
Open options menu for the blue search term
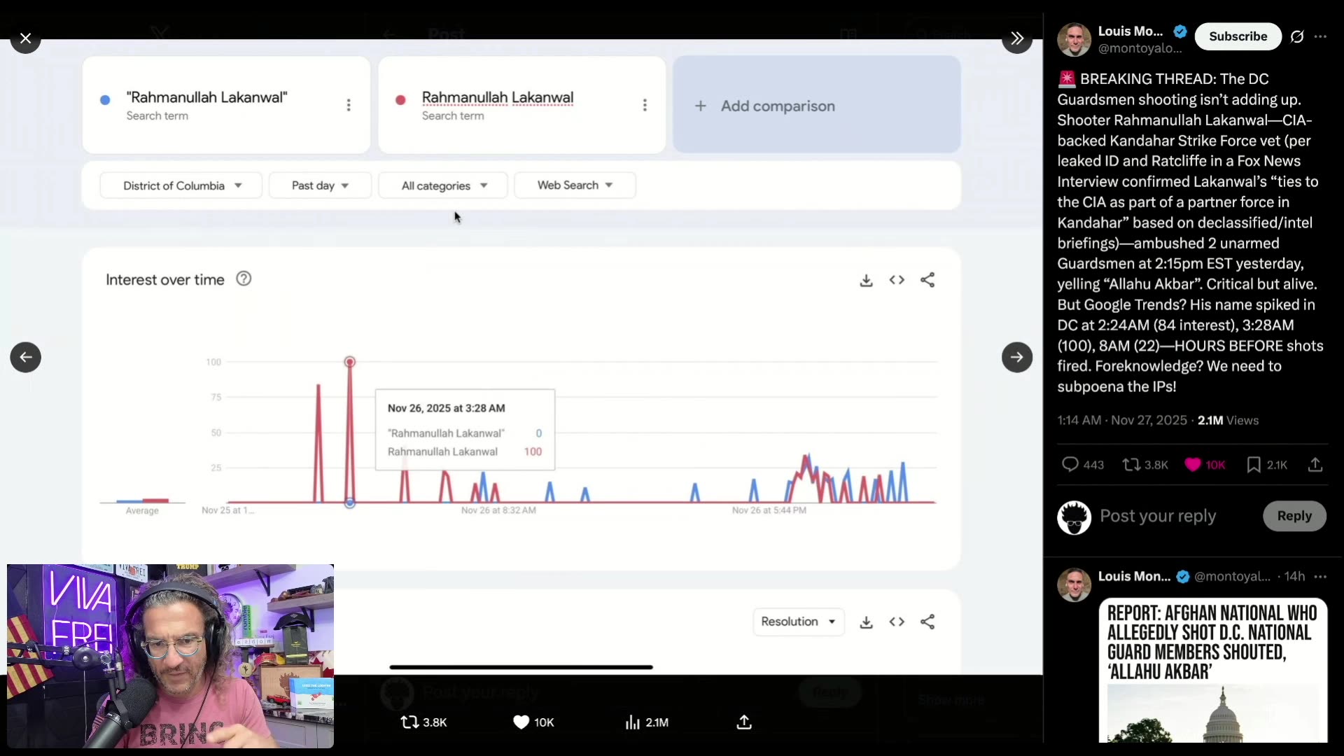(x=349, y=105)
